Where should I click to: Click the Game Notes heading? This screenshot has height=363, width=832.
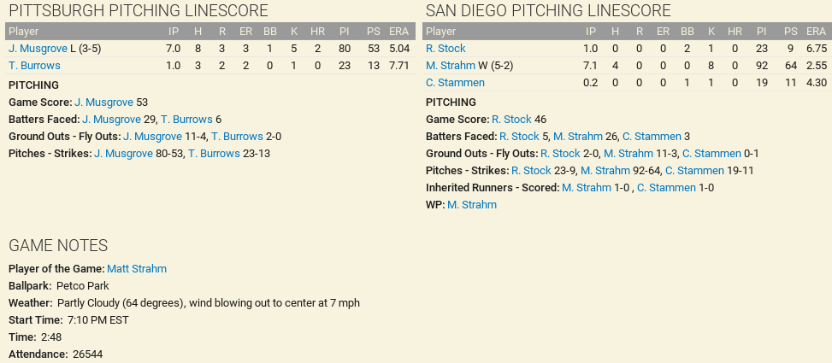pos(57,246)
